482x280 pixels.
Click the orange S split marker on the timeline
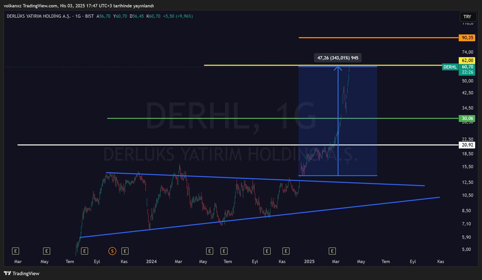click(112, 250)
